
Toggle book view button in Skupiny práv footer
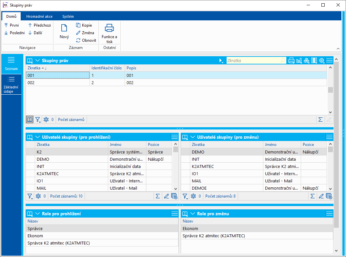[x=30, y=120]
